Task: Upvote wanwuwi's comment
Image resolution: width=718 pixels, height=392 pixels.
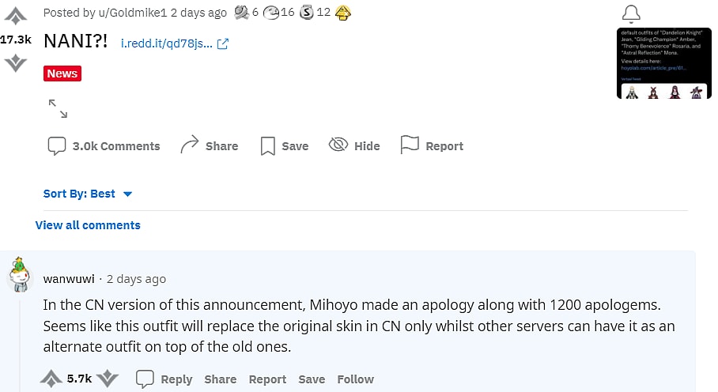Action: (51, 379)
